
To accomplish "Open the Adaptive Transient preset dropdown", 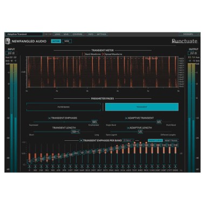I will (x=24, y=34).
